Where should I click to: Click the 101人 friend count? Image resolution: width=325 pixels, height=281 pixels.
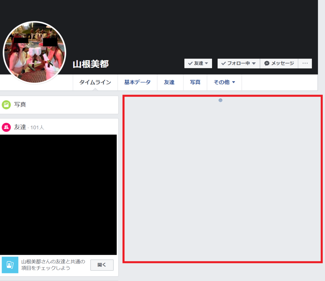pos(37,128)
